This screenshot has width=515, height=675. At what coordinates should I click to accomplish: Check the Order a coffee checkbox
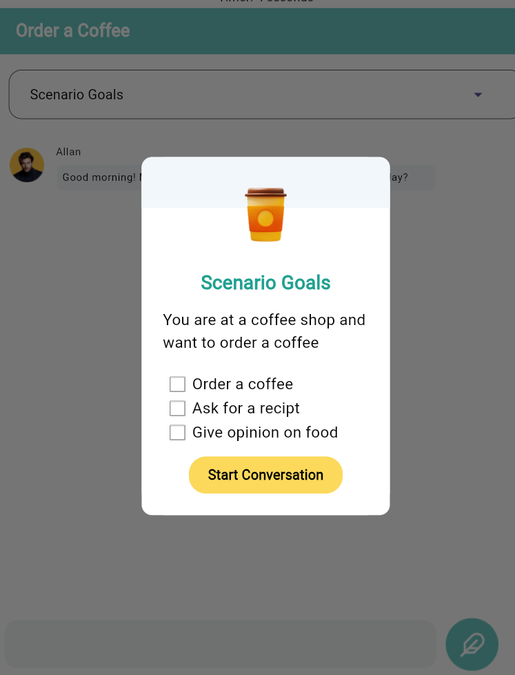point(177,384)
